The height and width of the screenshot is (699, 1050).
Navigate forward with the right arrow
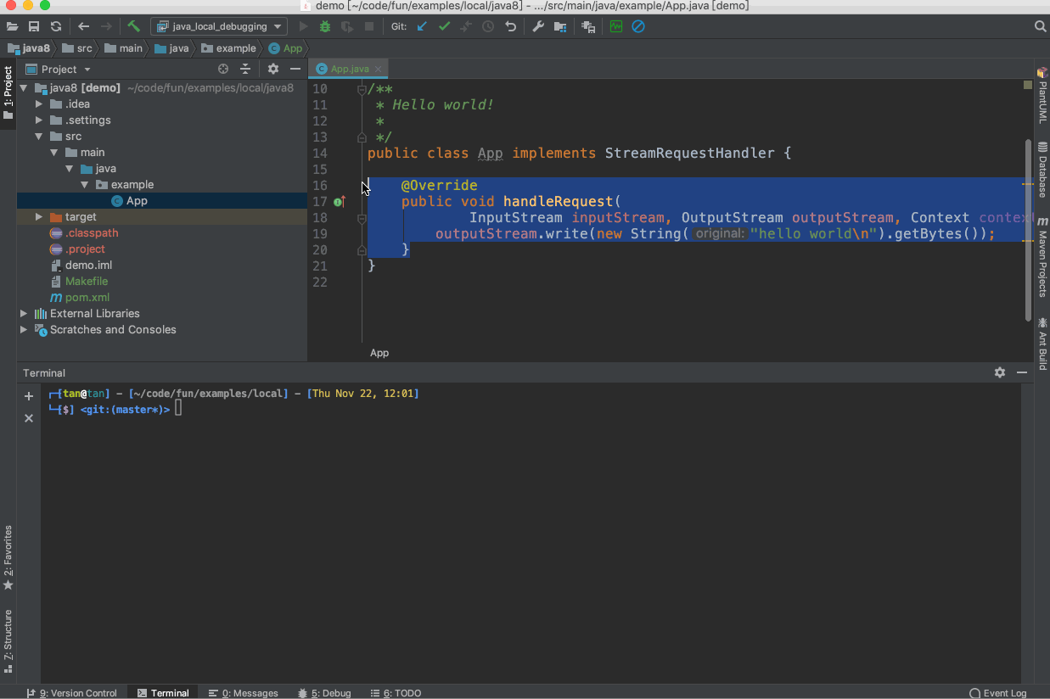pyautogui.click(x=106, y=26)
